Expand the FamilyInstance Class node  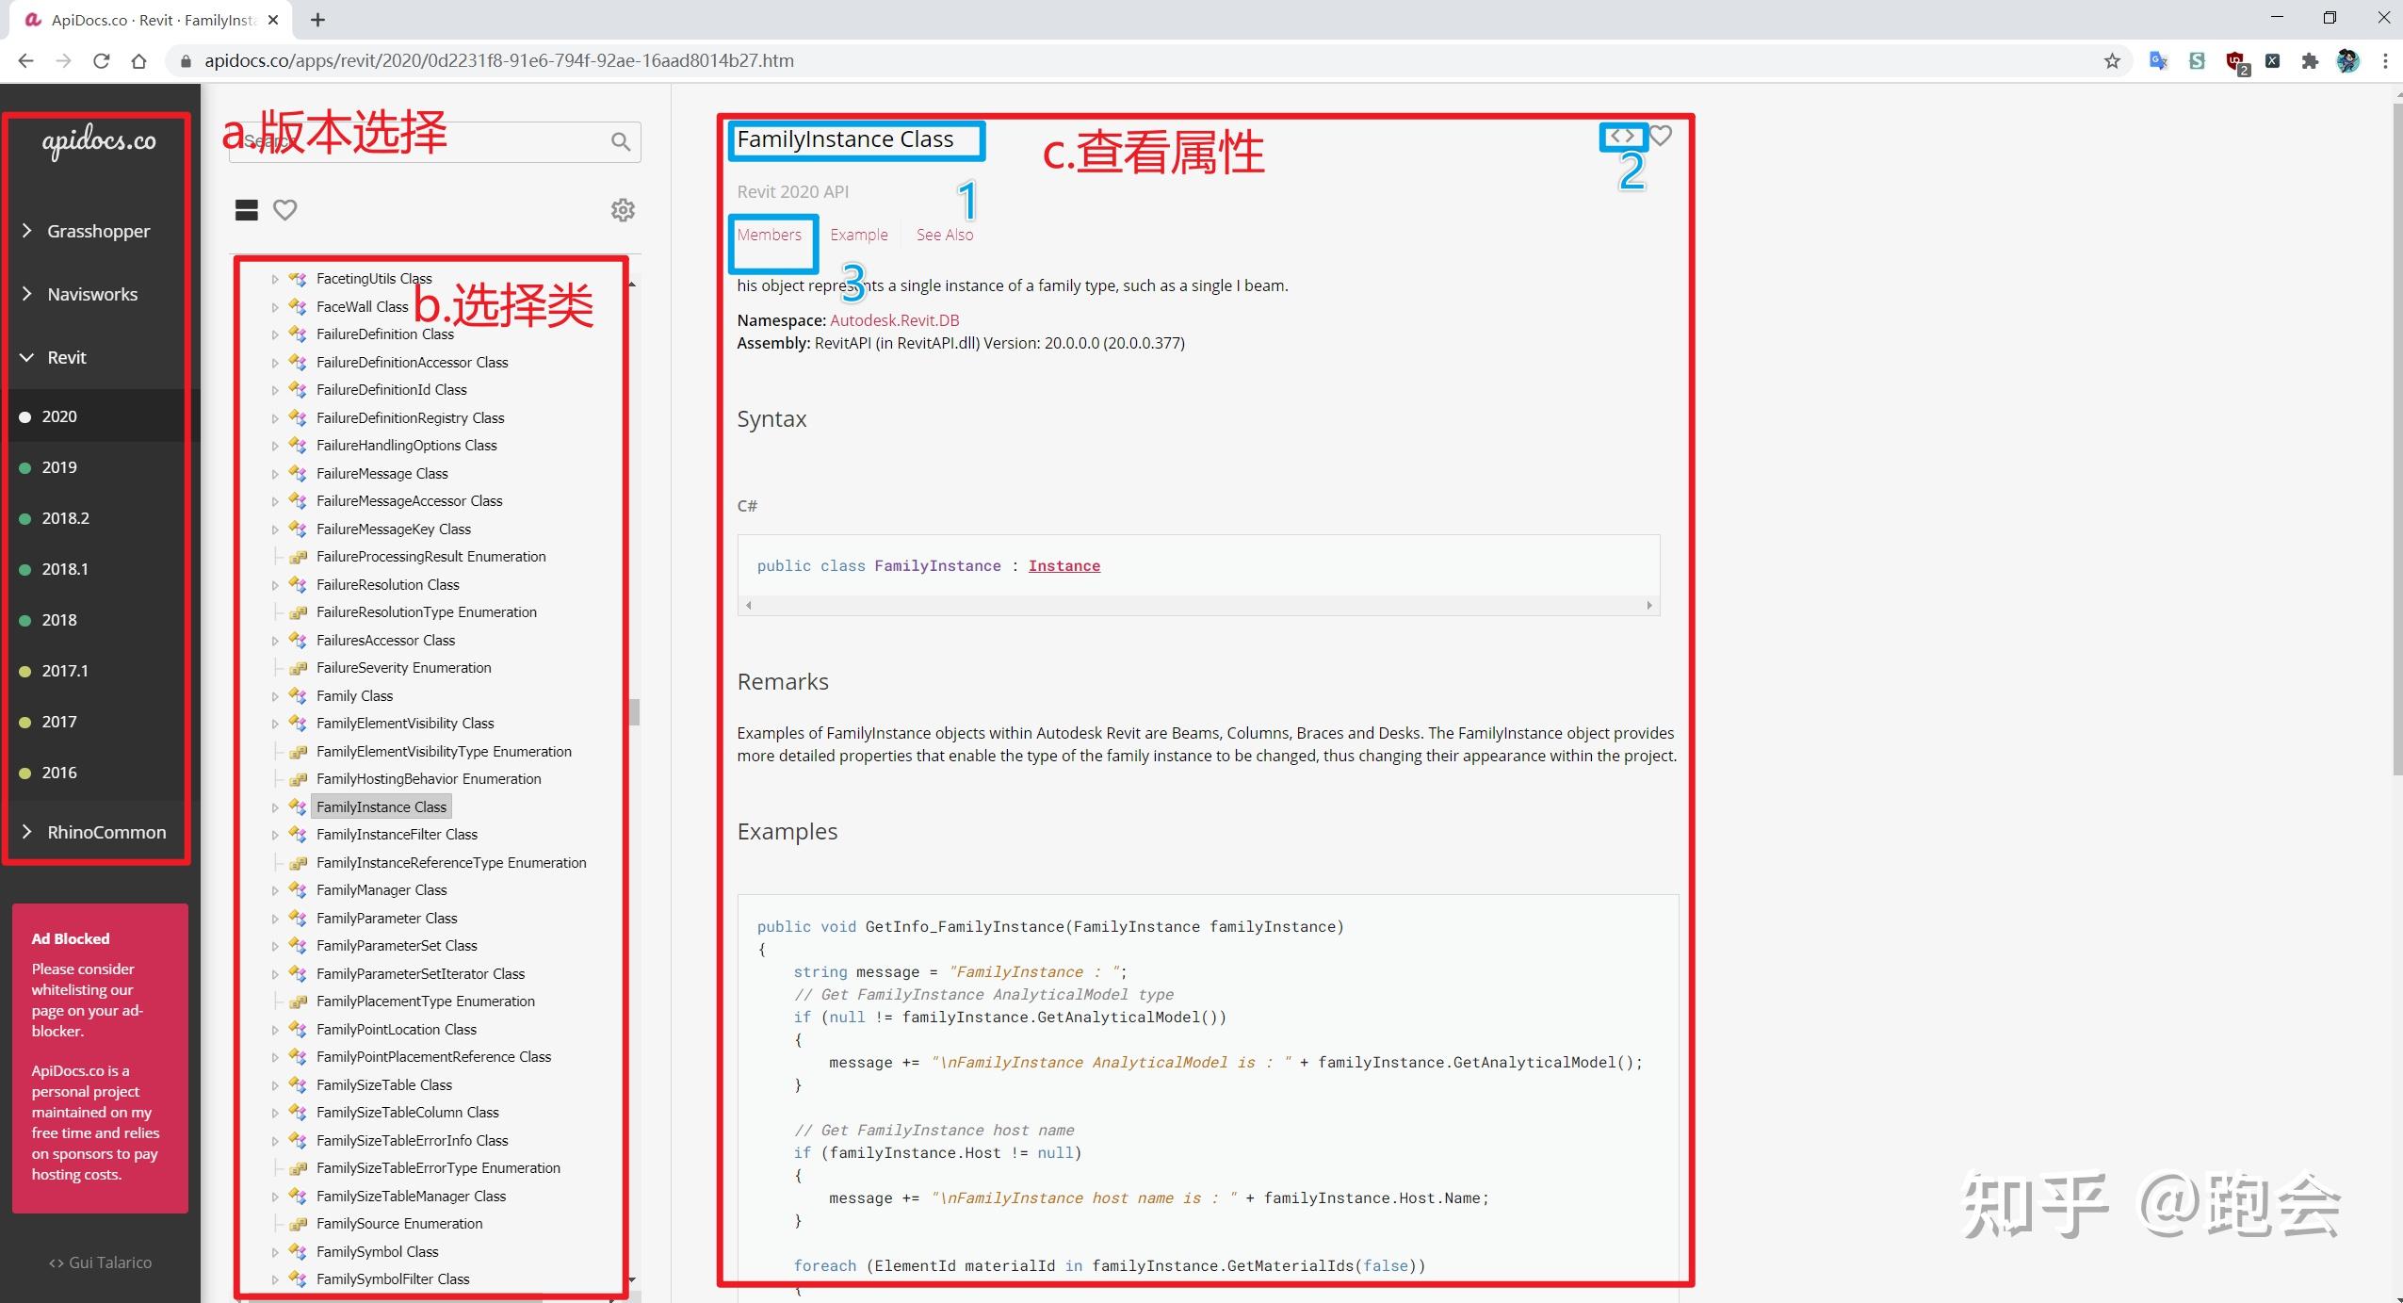pos(275,807)
